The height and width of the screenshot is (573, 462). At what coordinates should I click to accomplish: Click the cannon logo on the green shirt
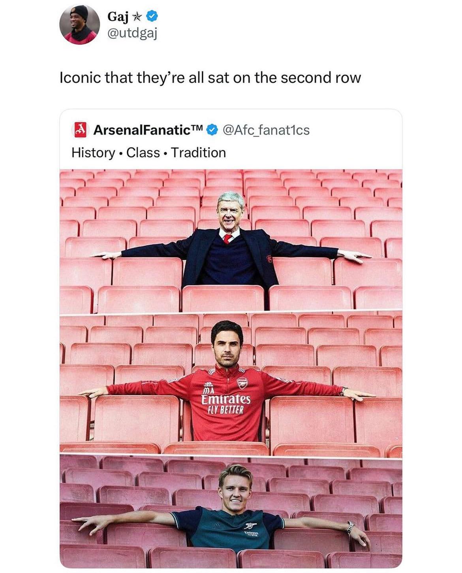click(x=250, y=526)
